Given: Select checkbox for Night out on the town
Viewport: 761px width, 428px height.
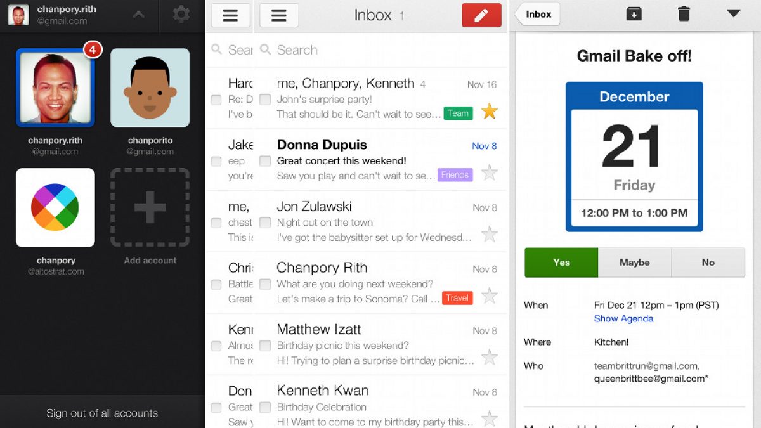Looking at the screenshot, I should pos(265,223).
